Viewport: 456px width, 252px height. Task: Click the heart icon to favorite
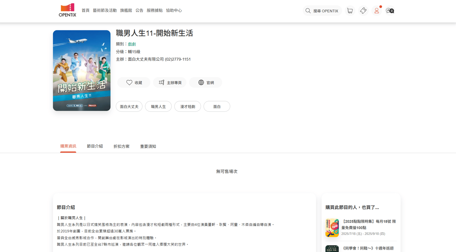tap(129, 82)
